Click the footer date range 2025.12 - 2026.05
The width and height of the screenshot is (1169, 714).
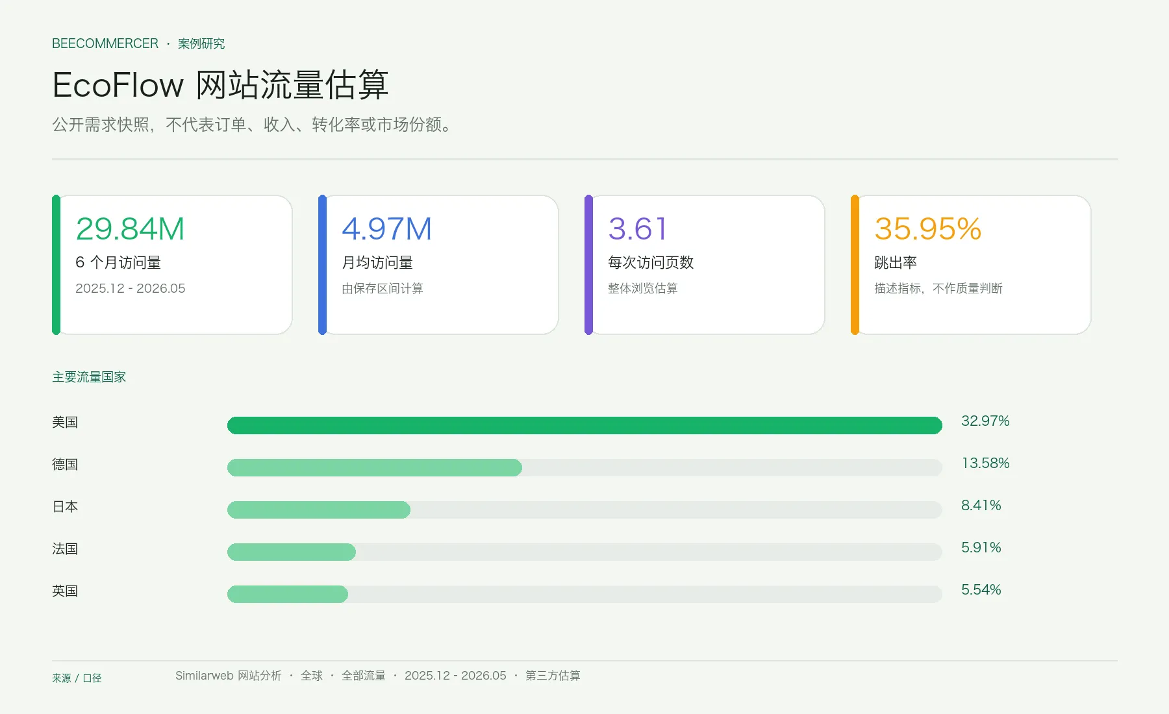coord(455,676)
